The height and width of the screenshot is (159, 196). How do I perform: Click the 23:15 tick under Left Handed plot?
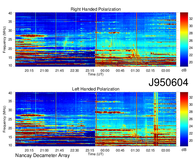90,150
